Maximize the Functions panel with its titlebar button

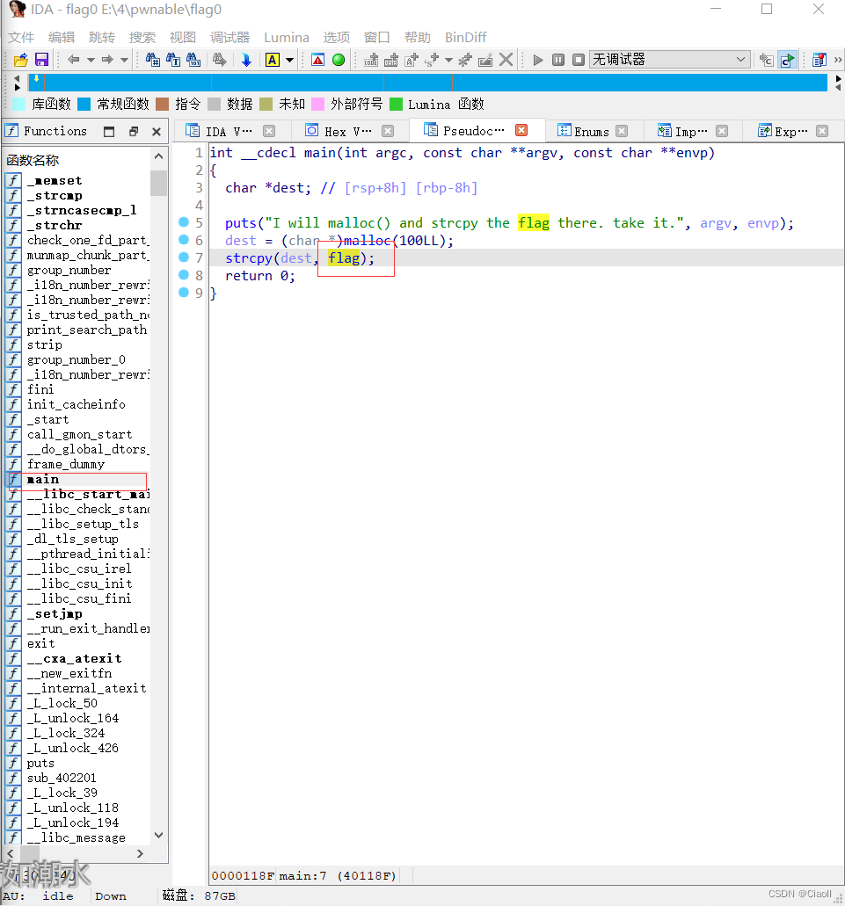[109, 129]
